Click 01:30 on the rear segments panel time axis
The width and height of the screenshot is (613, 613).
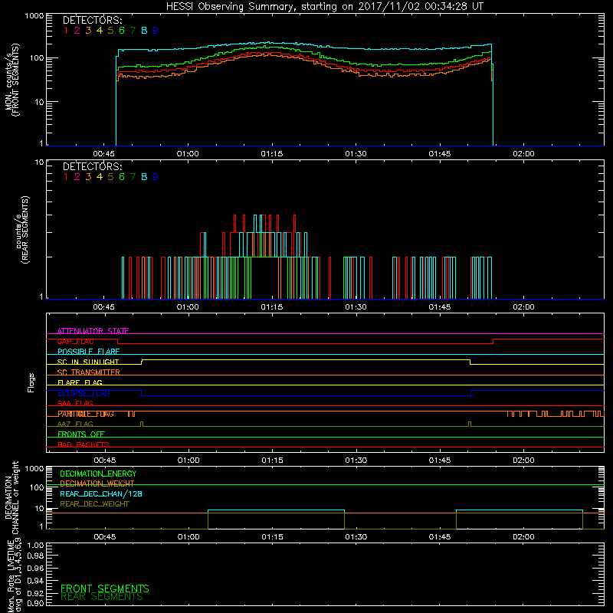pos(356,307)
